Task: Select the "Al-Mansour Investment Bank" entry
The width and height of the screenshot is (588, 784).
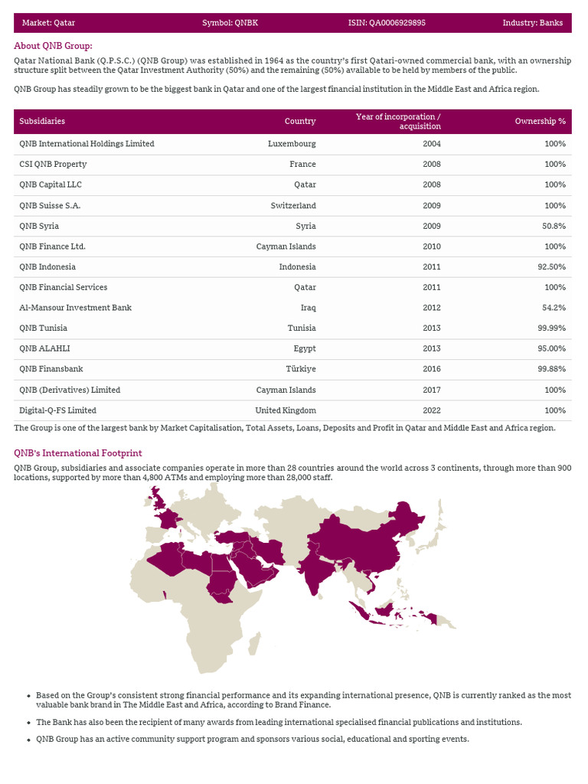Action: tap(75, 308)
